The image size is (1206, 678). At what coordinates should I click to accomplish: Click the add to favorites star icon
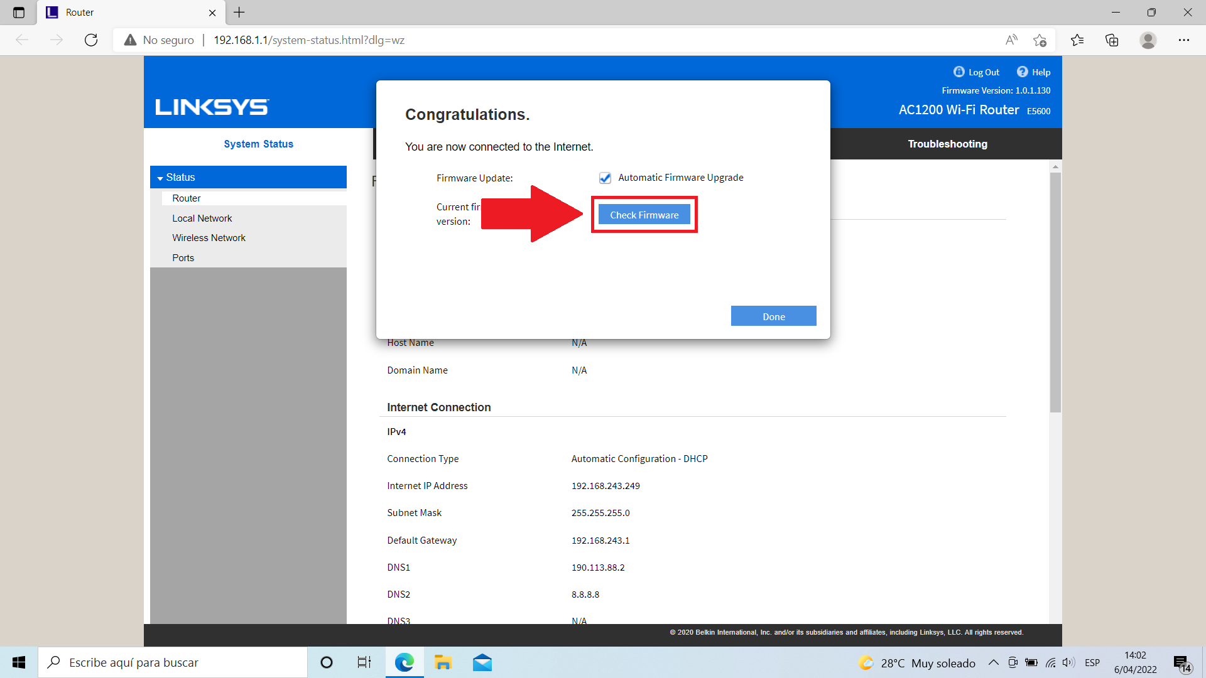pos(1040,40)
